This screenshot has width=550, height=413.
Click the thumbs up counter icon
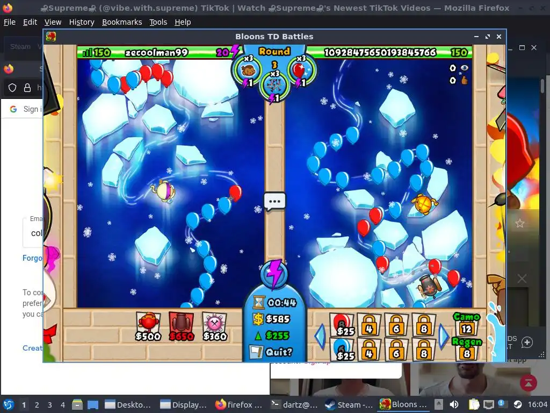(465, 81)
